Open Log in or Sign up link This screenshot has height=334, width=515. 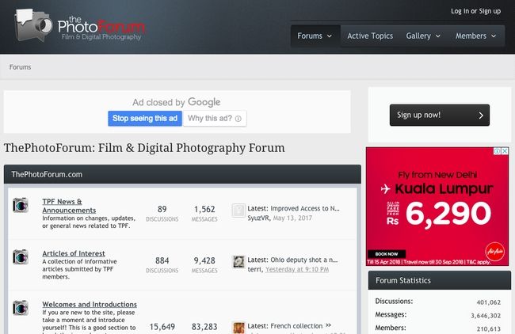click(475, 11)
